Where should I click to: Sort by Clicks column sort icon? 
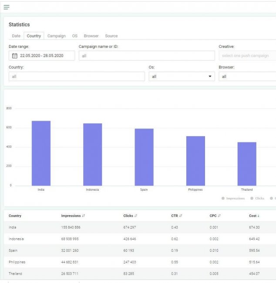coord(136,216)
